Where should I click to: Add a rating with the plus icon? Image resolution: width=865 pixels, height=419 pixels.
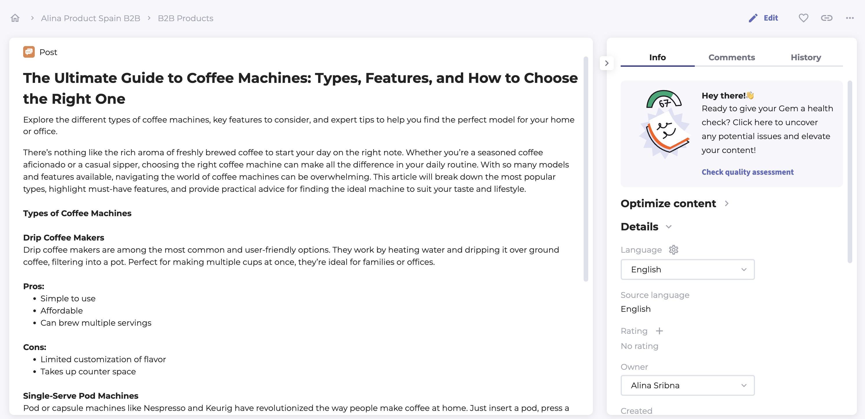[659, 331]
